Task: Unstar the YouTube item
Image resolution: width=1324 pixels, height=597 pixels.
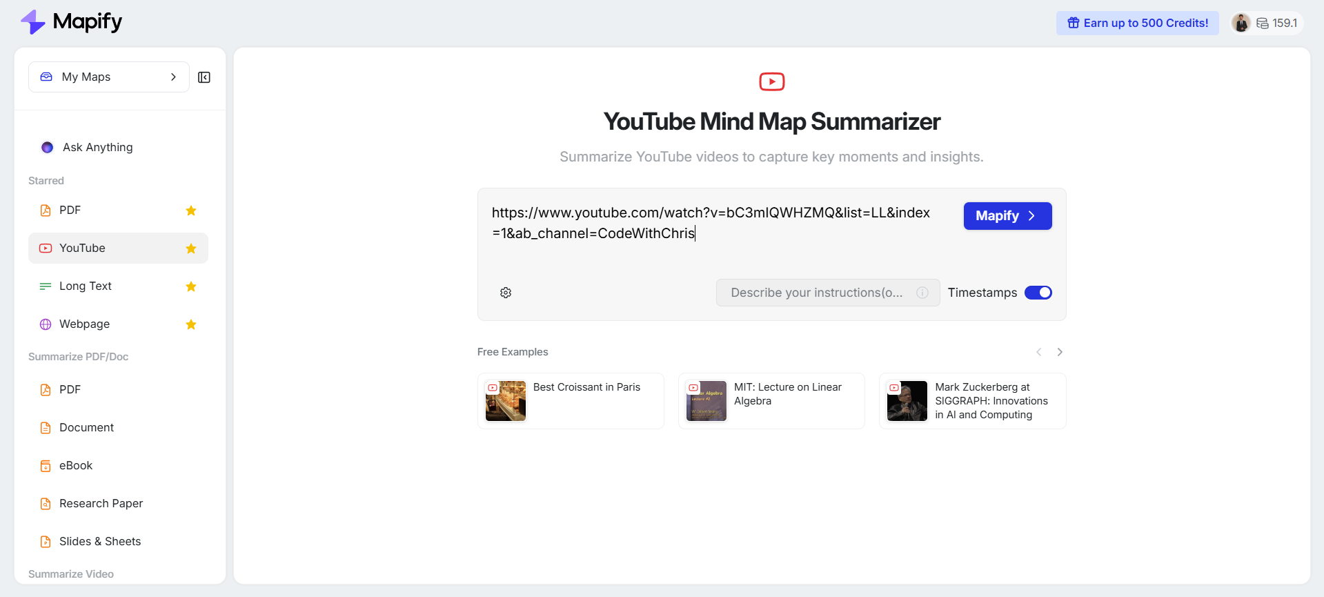Action: click(191, 248)
